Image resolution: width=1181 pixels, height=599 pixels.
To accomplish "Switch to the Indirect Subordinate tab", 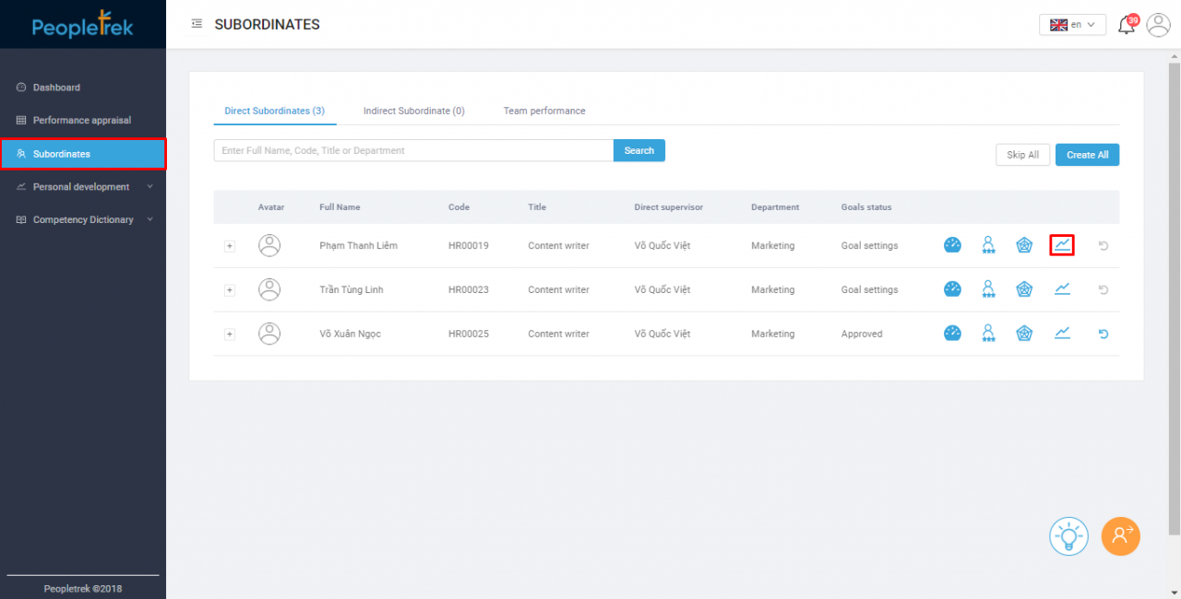I will (x=413, y=110).
